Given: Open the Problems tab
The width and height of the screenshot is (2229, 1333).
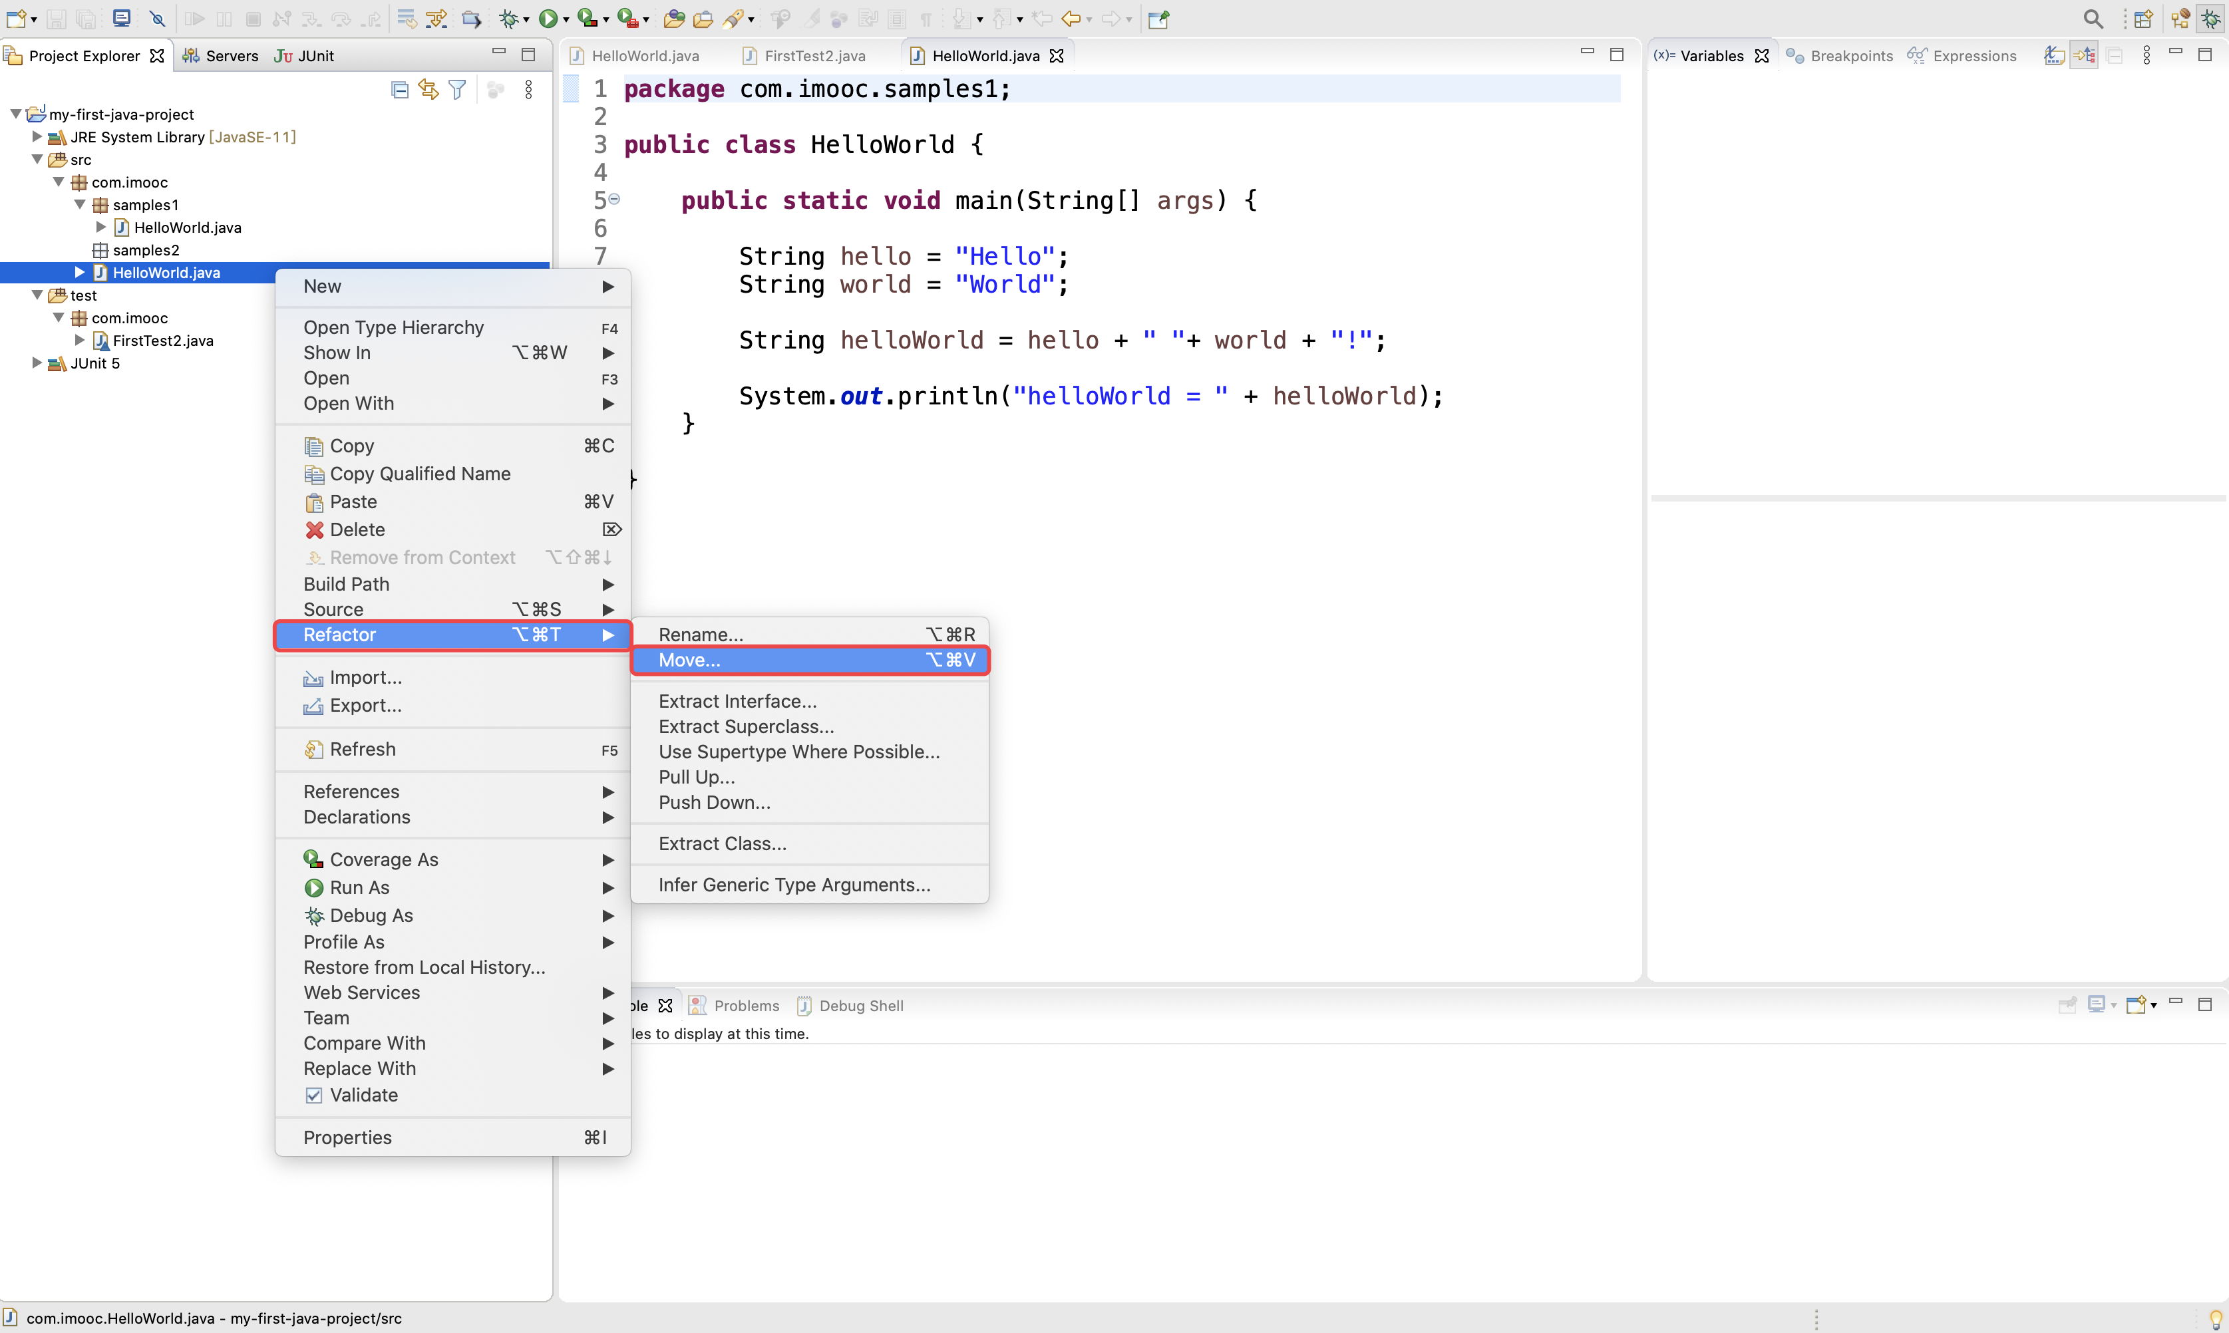Looking at the screenshot, I should click(734, 1005).
